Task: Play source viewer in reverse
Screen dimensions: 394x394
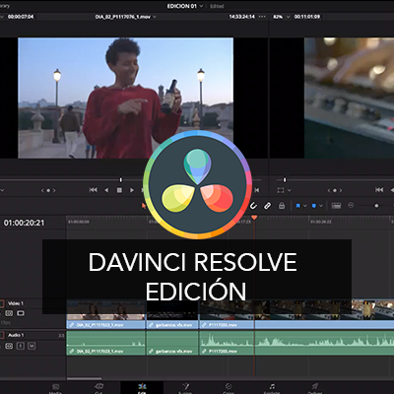Action: click(x=106, y=190)
